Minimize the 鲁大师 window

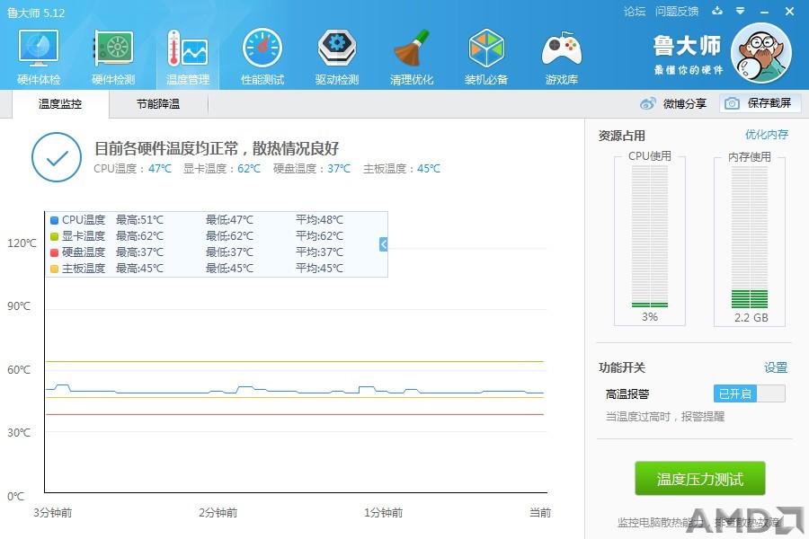[x=765, y=12]
